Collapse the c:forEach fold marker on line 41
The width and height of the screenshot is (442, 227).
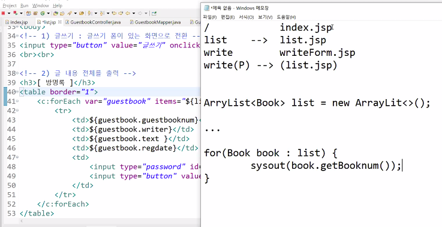(x=17, y=101)
